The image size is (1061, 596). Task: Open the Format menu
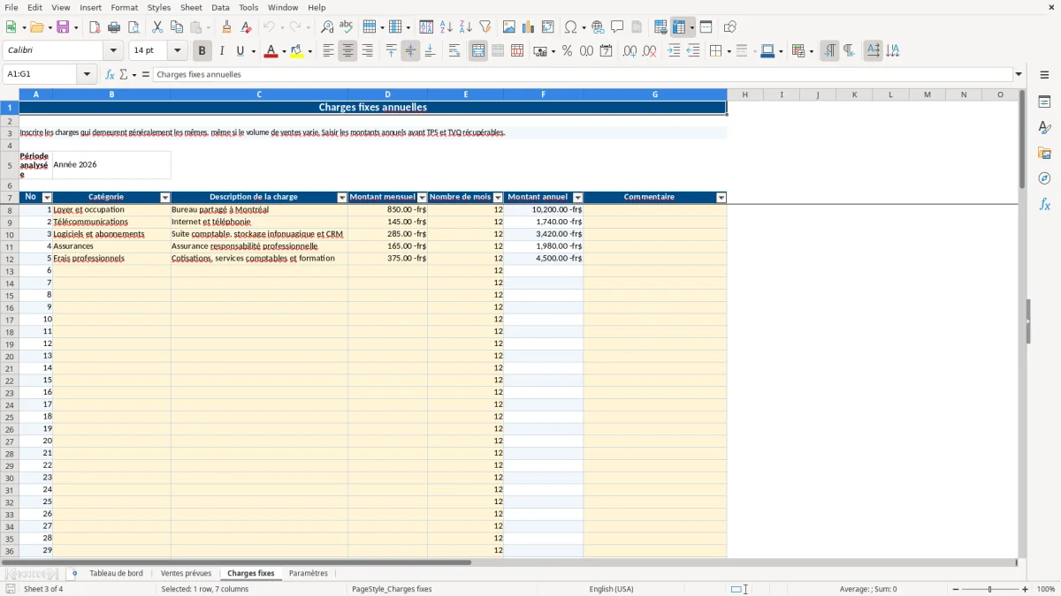pyautogui.click(x=125, y=7)
